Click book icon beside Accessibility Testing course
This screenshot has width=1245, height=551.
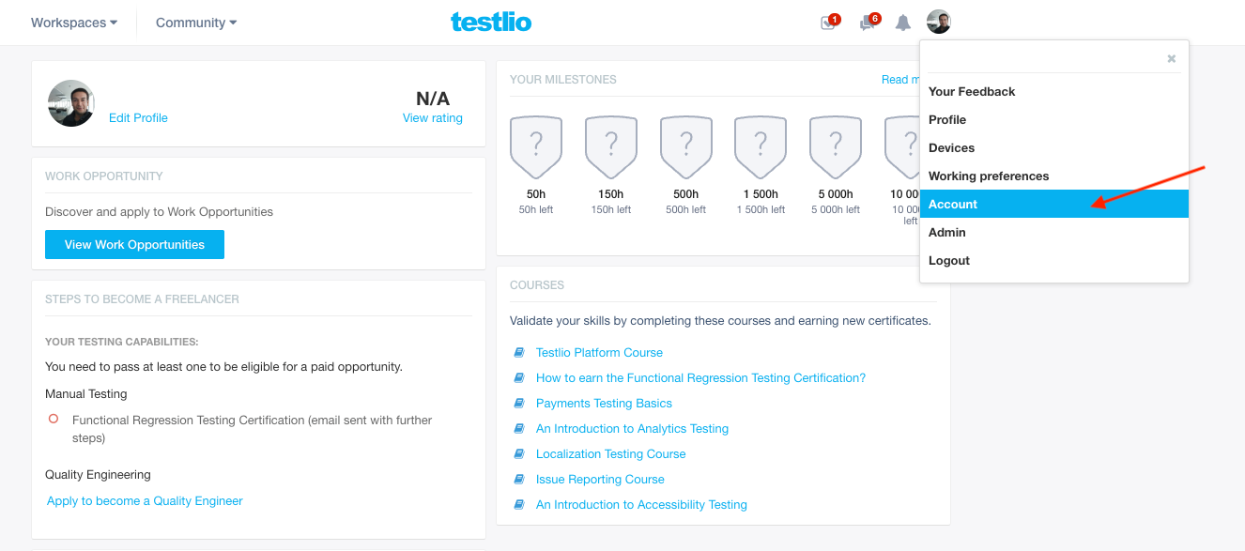click(x=518, y=504)
